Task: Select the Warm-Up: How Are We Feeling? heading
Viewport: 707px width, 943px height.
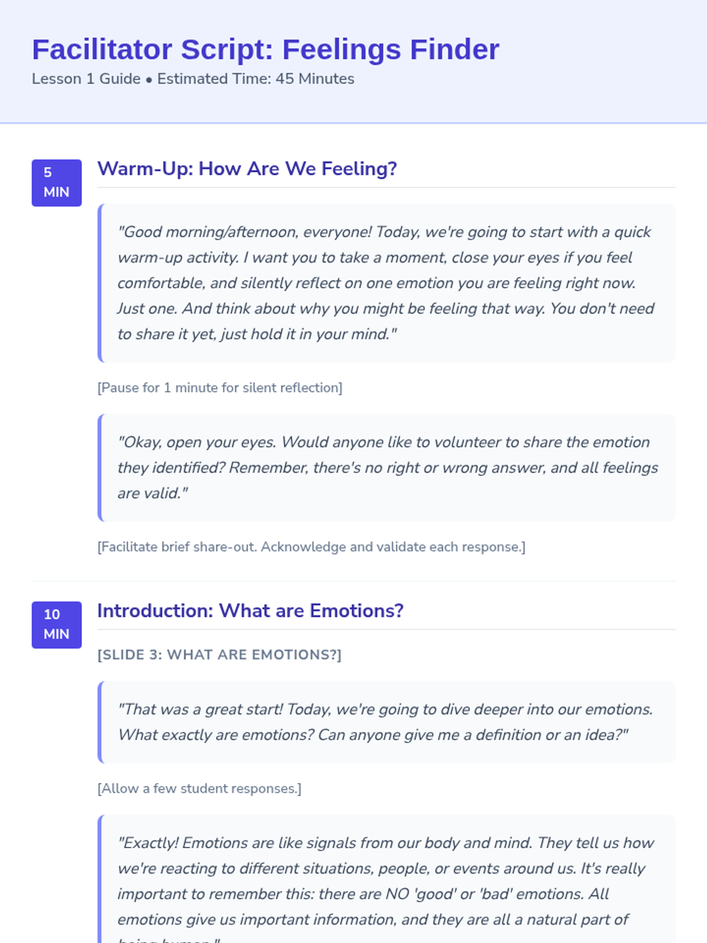Action: tap(247, 169)
